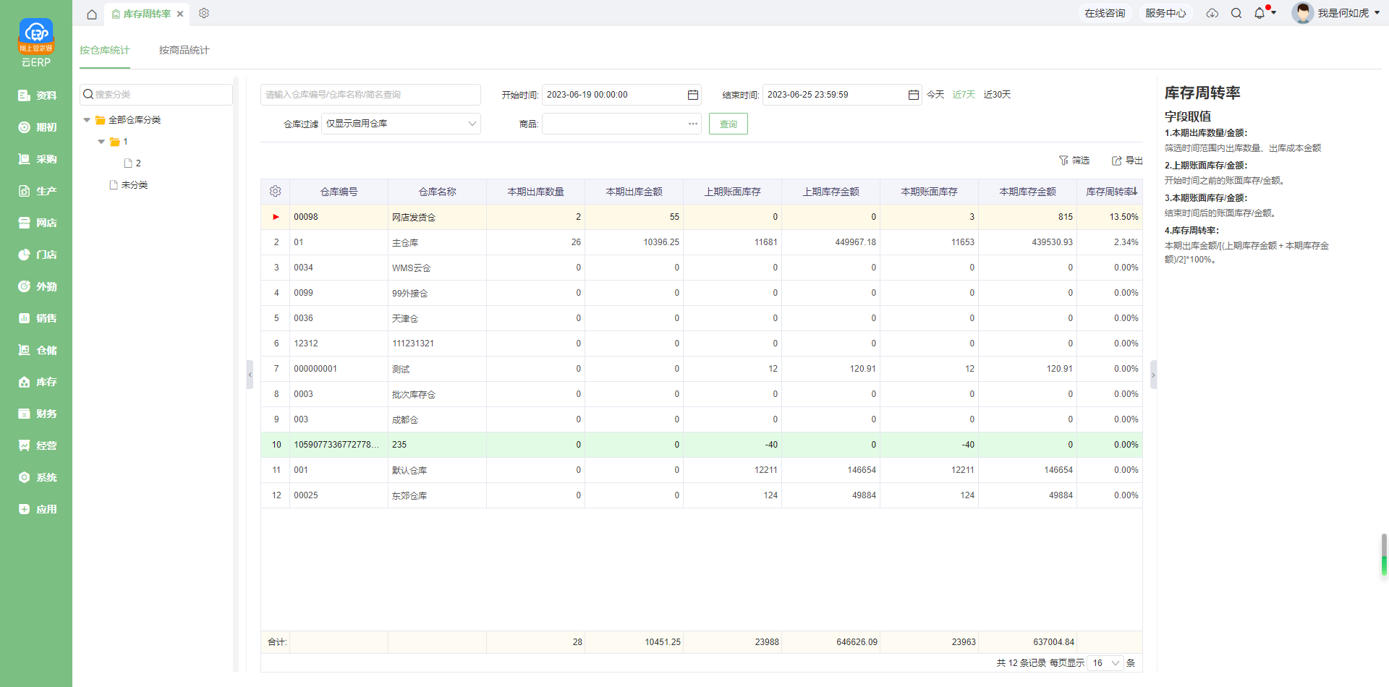
Task: Select the row for 东郊仓库
Action: click(702, 495)
